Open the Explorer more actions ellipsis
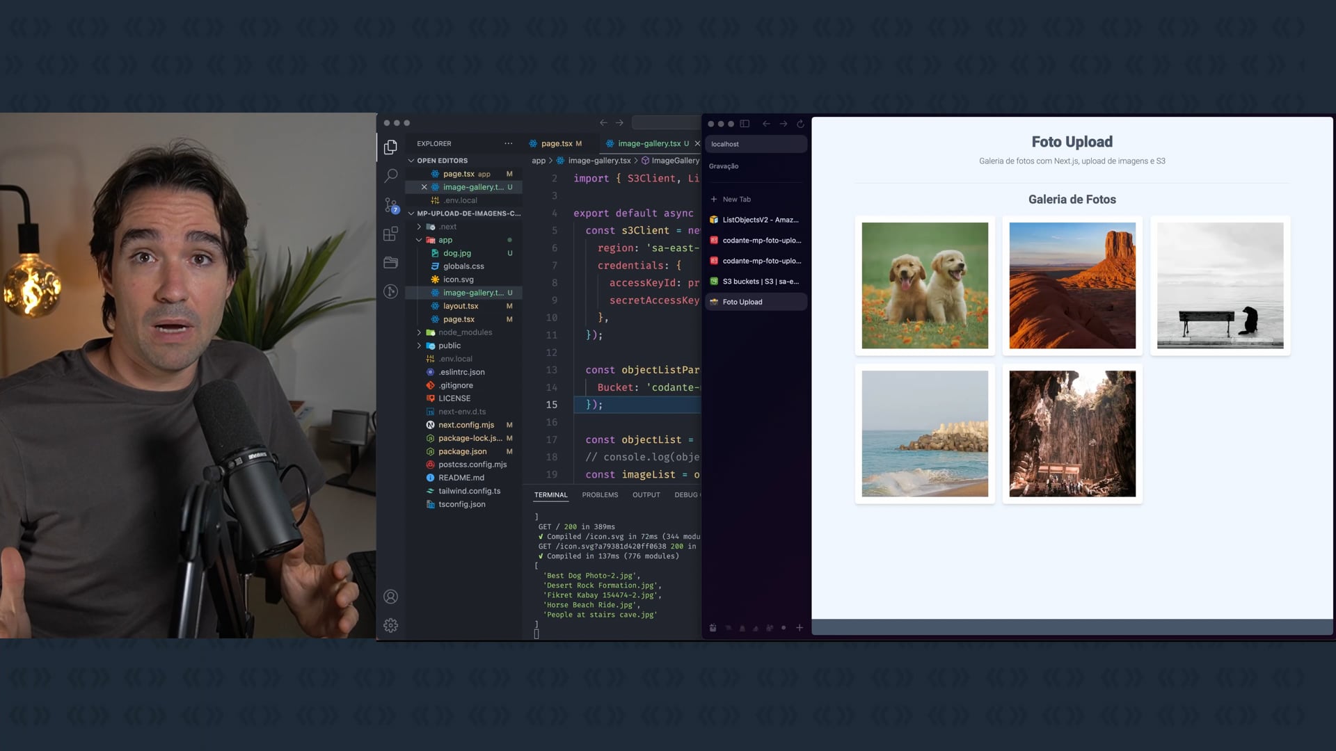 click(509, 143)
